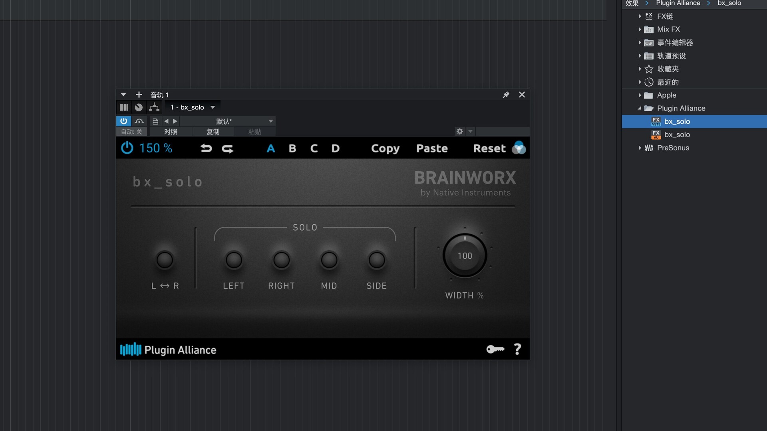
Task: Click 自动: 关 automation mode
Action: coord(131,132)
